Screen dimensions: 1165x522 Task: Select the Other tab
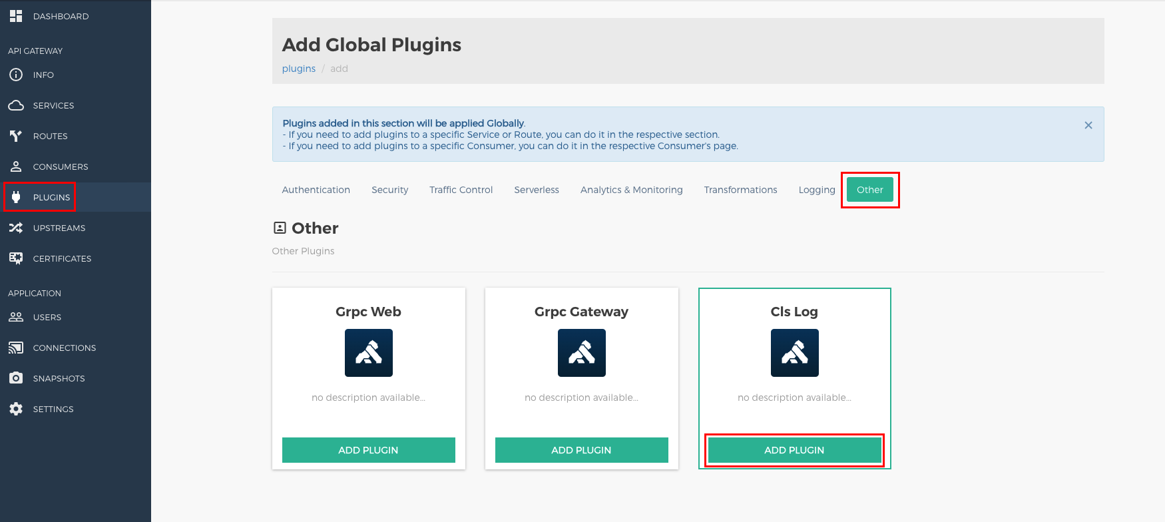tap(870, 190)
